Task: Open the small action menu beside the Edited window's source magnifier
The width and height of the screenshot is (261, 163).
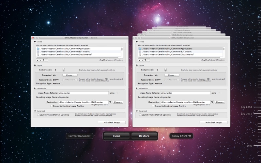Action: click(x=46, y=60)
